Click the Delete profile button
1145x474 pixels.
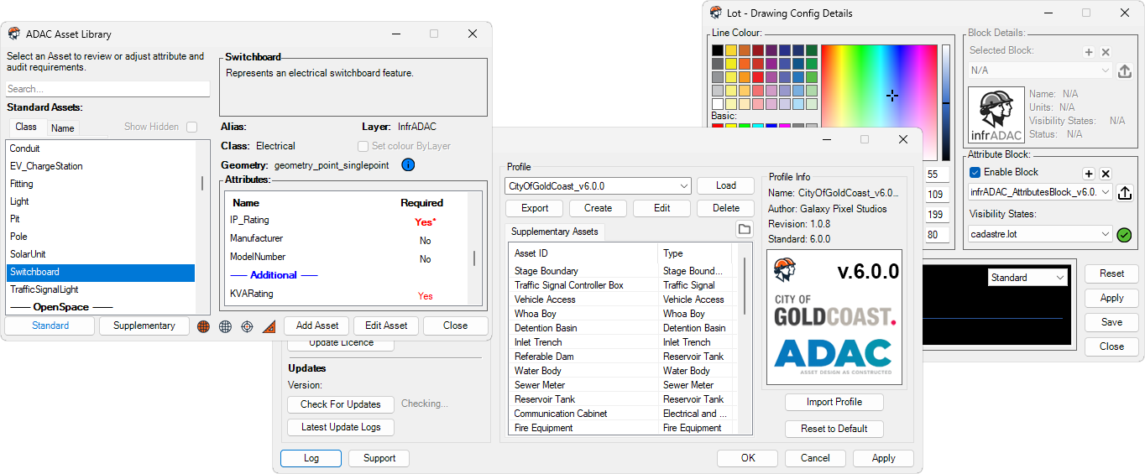[726, 208]
